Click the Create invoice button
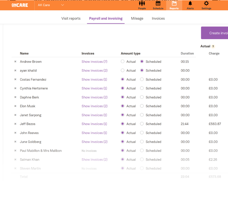 (x=215, y=33)
